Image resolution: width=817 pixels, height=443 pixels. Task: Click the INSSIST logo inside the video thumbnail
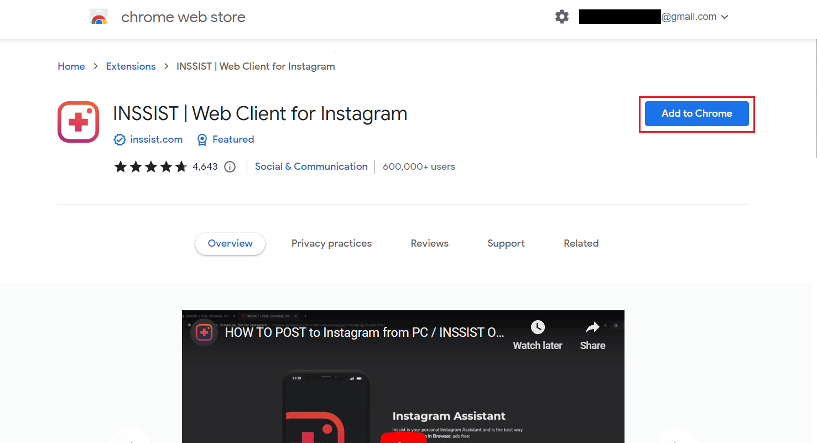click(204, 332)
